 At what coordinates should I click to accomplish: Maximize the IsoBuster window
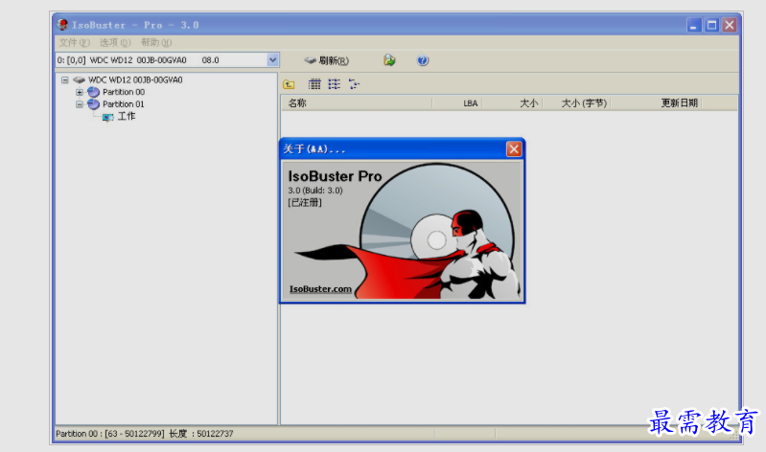tap(711, 25)
